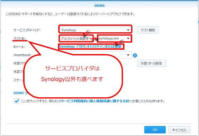Confirm with the OK button

coord(155,130)
